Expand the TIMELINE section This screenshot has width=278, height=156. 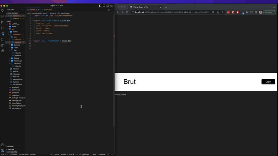11,149
